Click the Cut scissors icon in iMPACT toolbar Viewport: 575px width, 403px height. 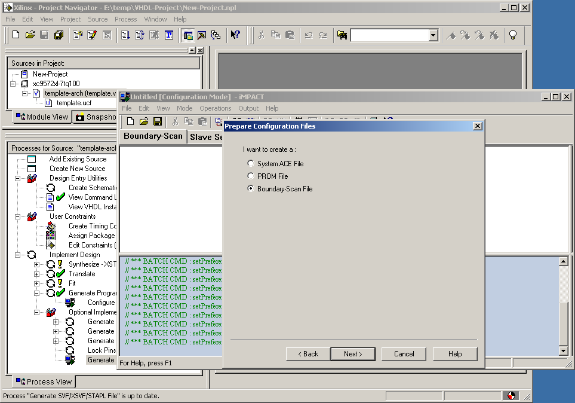(x=175, y=121)
